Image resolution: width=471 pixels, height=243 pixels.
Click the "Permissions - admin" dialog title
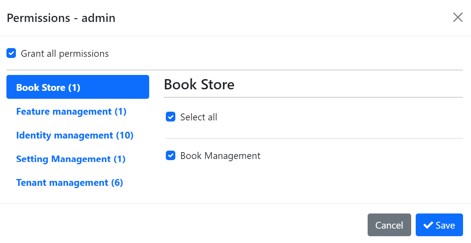[x=61, y=18]
